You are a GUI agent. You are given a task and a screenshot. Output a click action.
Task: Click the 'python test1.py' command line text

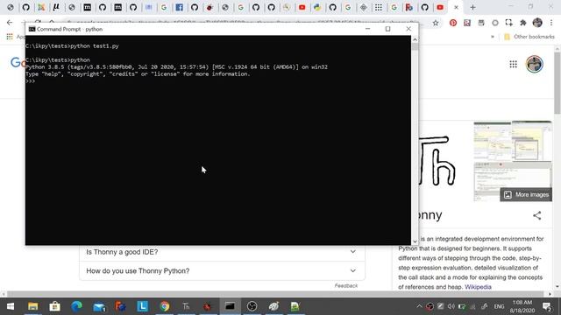coord(95,46)
